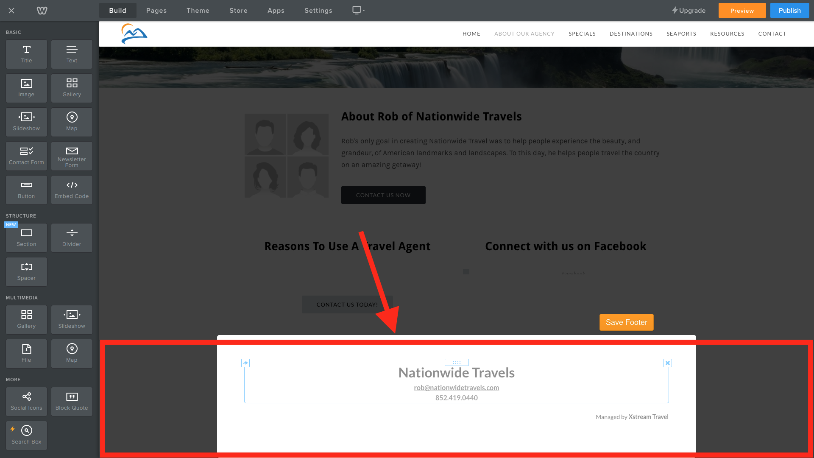Viewport: 814px width, 458px height.
Task: Open the Theme tab
Action: (x=198, y=11)
